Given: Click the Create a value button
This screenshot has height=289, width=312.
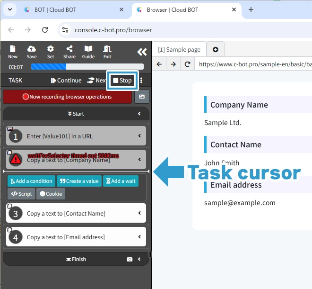Looking at the screenshot, I should pyautogui.click(x=78, y=181).
